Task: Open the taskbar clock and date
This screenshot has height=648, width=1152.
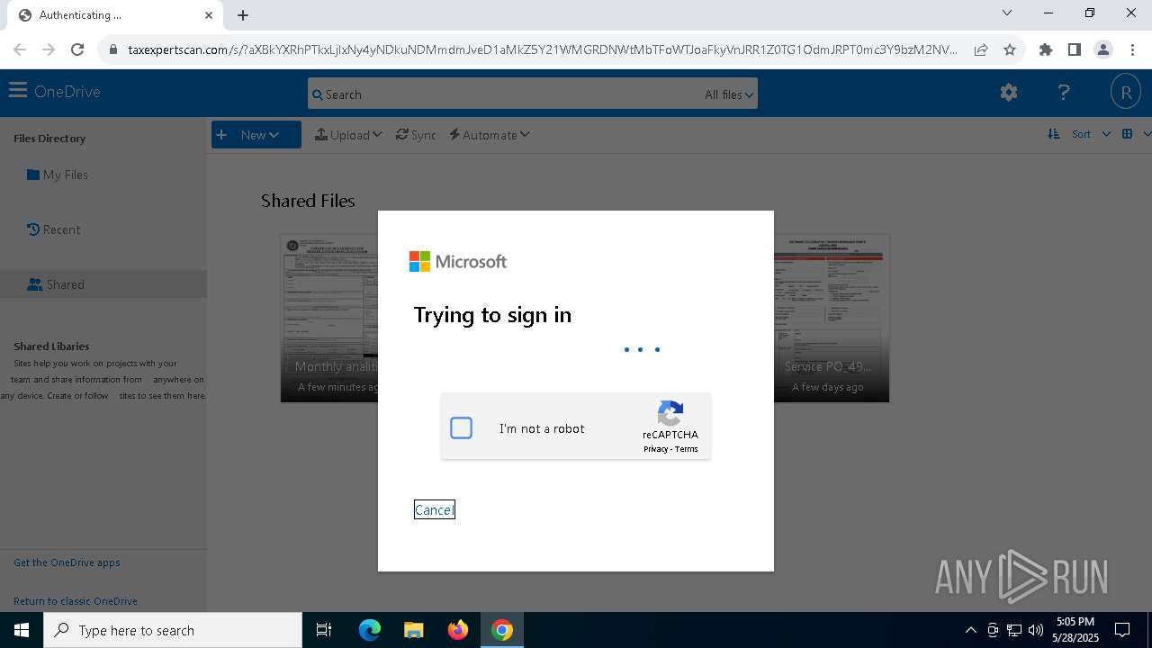Action: click(x=1075, y=630)
